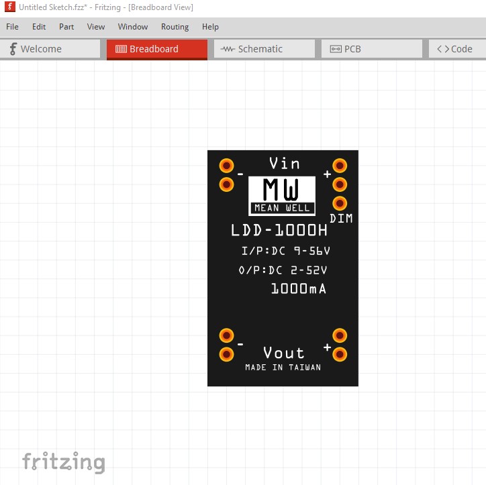Select the LDD-1000H part label
Screen dimensions: 486x485
click(x=279, y=230)
